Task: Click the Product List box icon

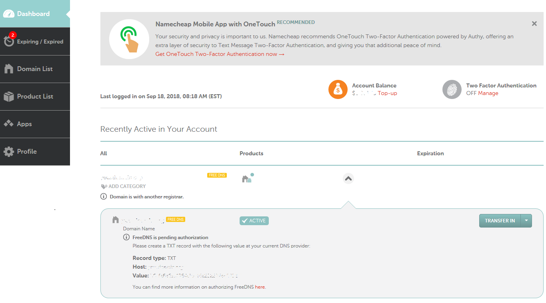Action: (9, 96)
